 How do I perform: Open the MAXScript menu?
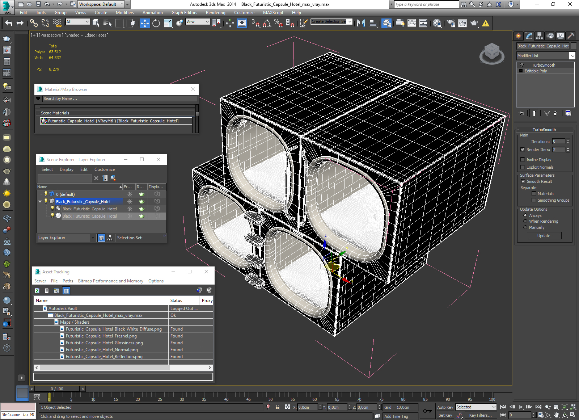click(273, 13)
